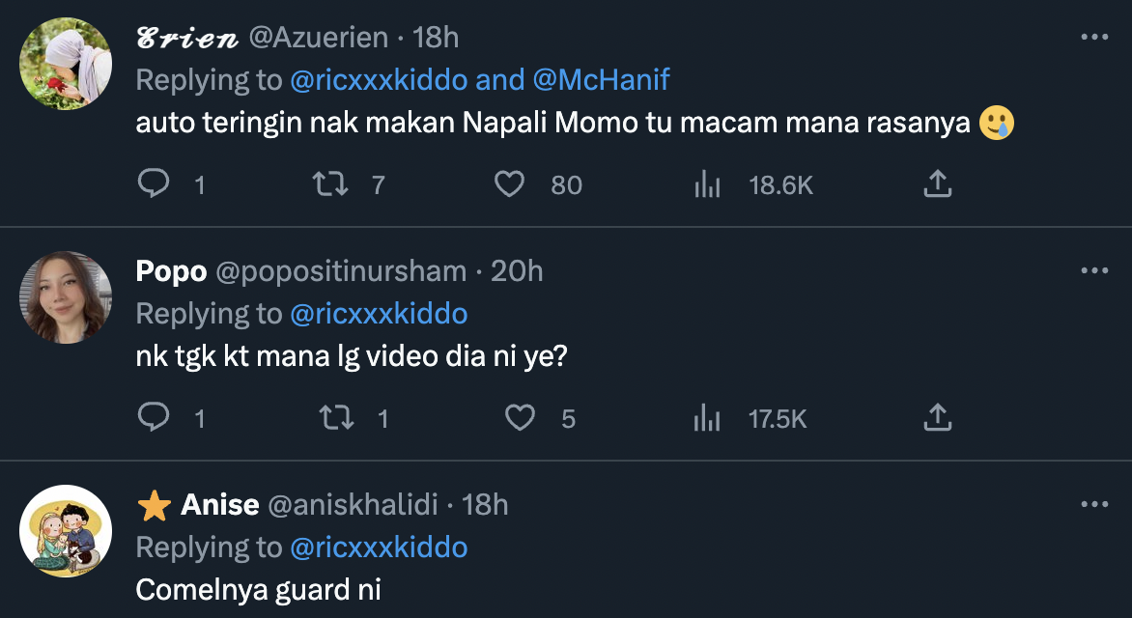Retweet Azuerien's tweet with 7 retweets
The height and width of the screenshot is (618, 1132).
(332, 183)
